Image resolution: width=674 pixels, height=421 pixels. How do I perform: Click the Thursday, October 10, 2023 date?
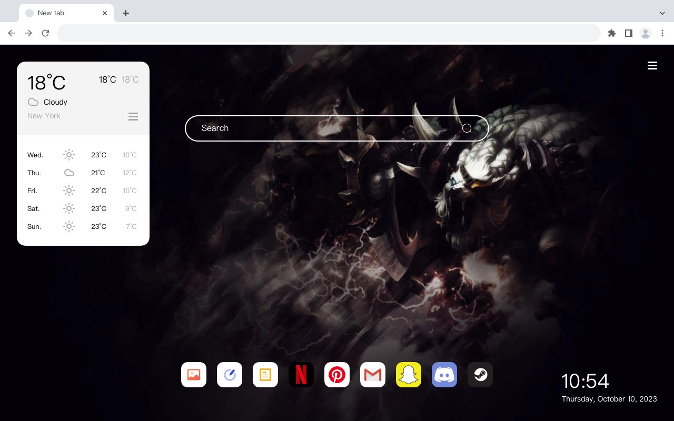pos(609,399)
